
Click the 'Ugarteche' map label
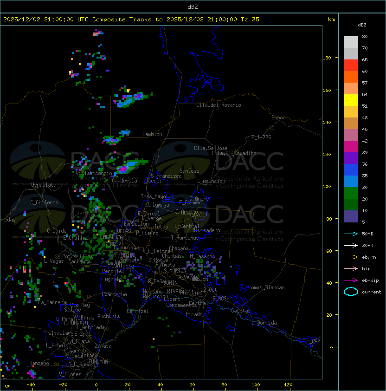click(115, 294)
